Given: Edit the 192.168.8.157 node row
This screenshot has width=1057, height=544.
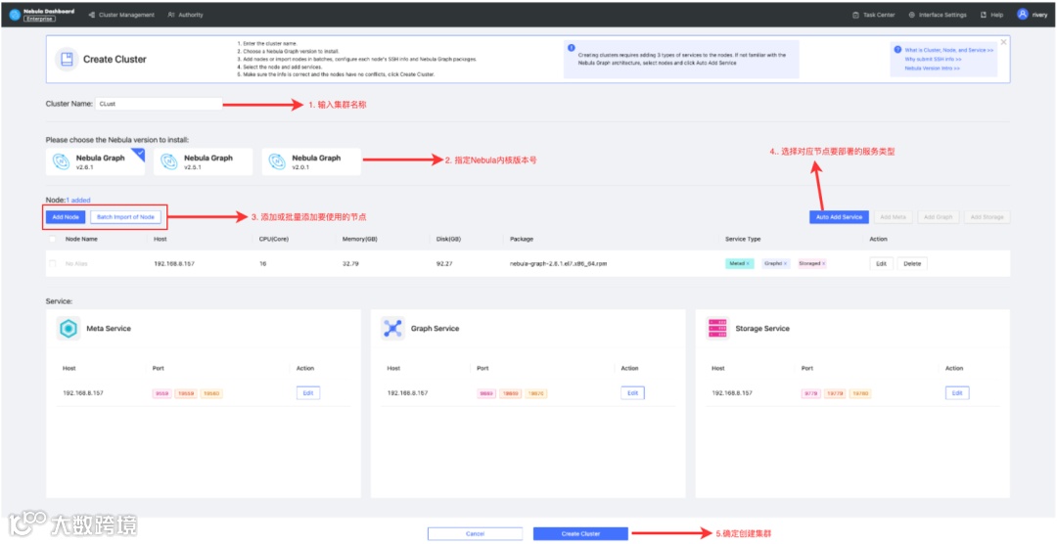Looking at the screenshot, I should point(881,263).
